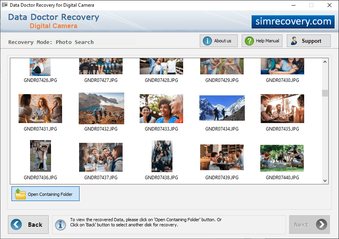Click file name GNDR07430.JPG
339x239 pixels.
tap(282, 80)
